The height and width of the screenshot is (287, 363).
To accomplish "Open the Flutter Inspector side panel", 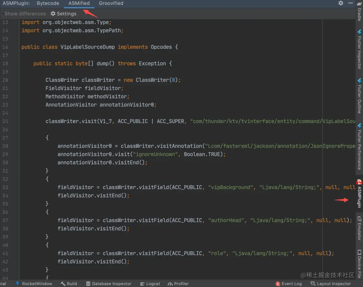I will point(359,49).
